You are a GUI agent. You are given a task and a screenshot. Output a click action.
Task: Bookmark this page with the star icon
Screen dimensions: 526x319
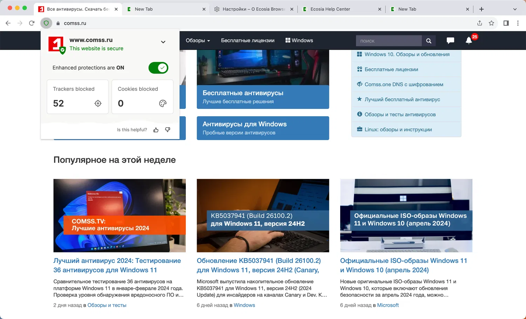(492, 23)
